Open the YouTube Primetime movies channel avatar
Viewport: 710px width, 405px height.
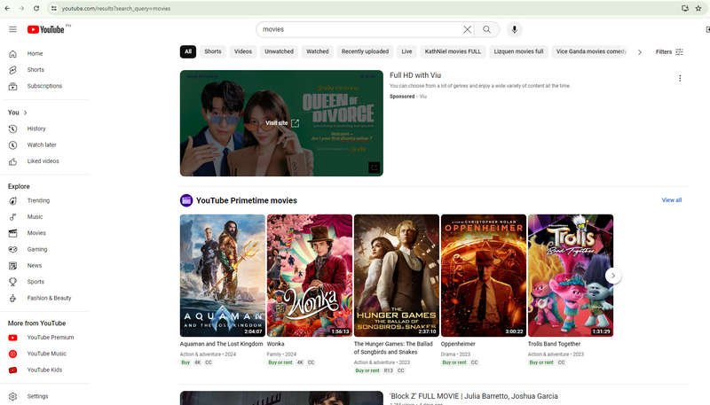186,200
